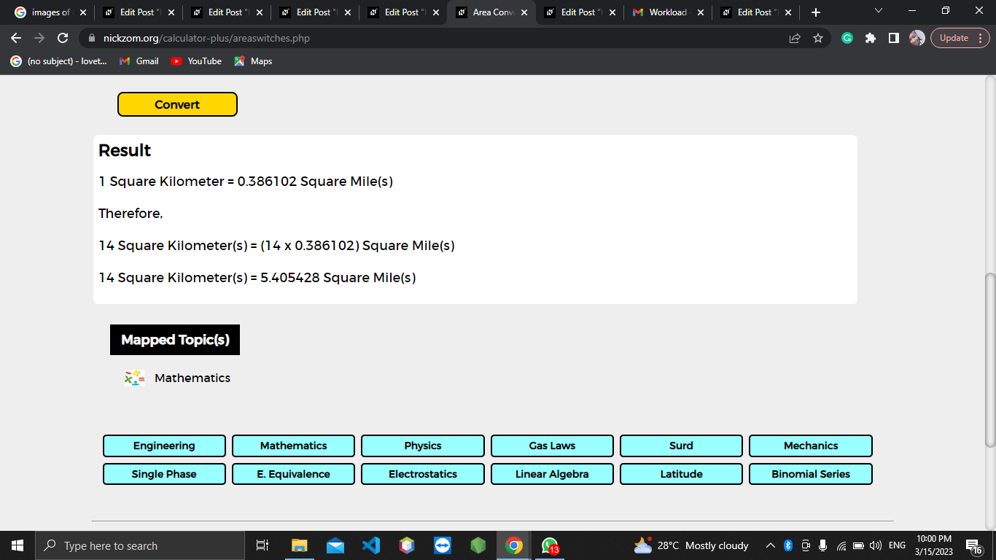Image resolution: width=996 pixels, height=560 pixels.
Task: Launch Visual Studio Code from taskbar
Action: (371, 545)
